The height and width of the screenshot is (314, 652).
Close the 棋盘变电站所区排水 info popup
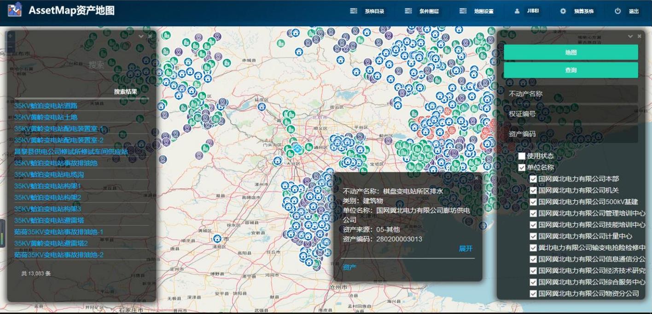(477, 178)
